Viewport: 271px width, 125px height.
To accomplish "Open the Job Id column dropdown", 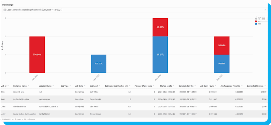I will tap(8, 86).
